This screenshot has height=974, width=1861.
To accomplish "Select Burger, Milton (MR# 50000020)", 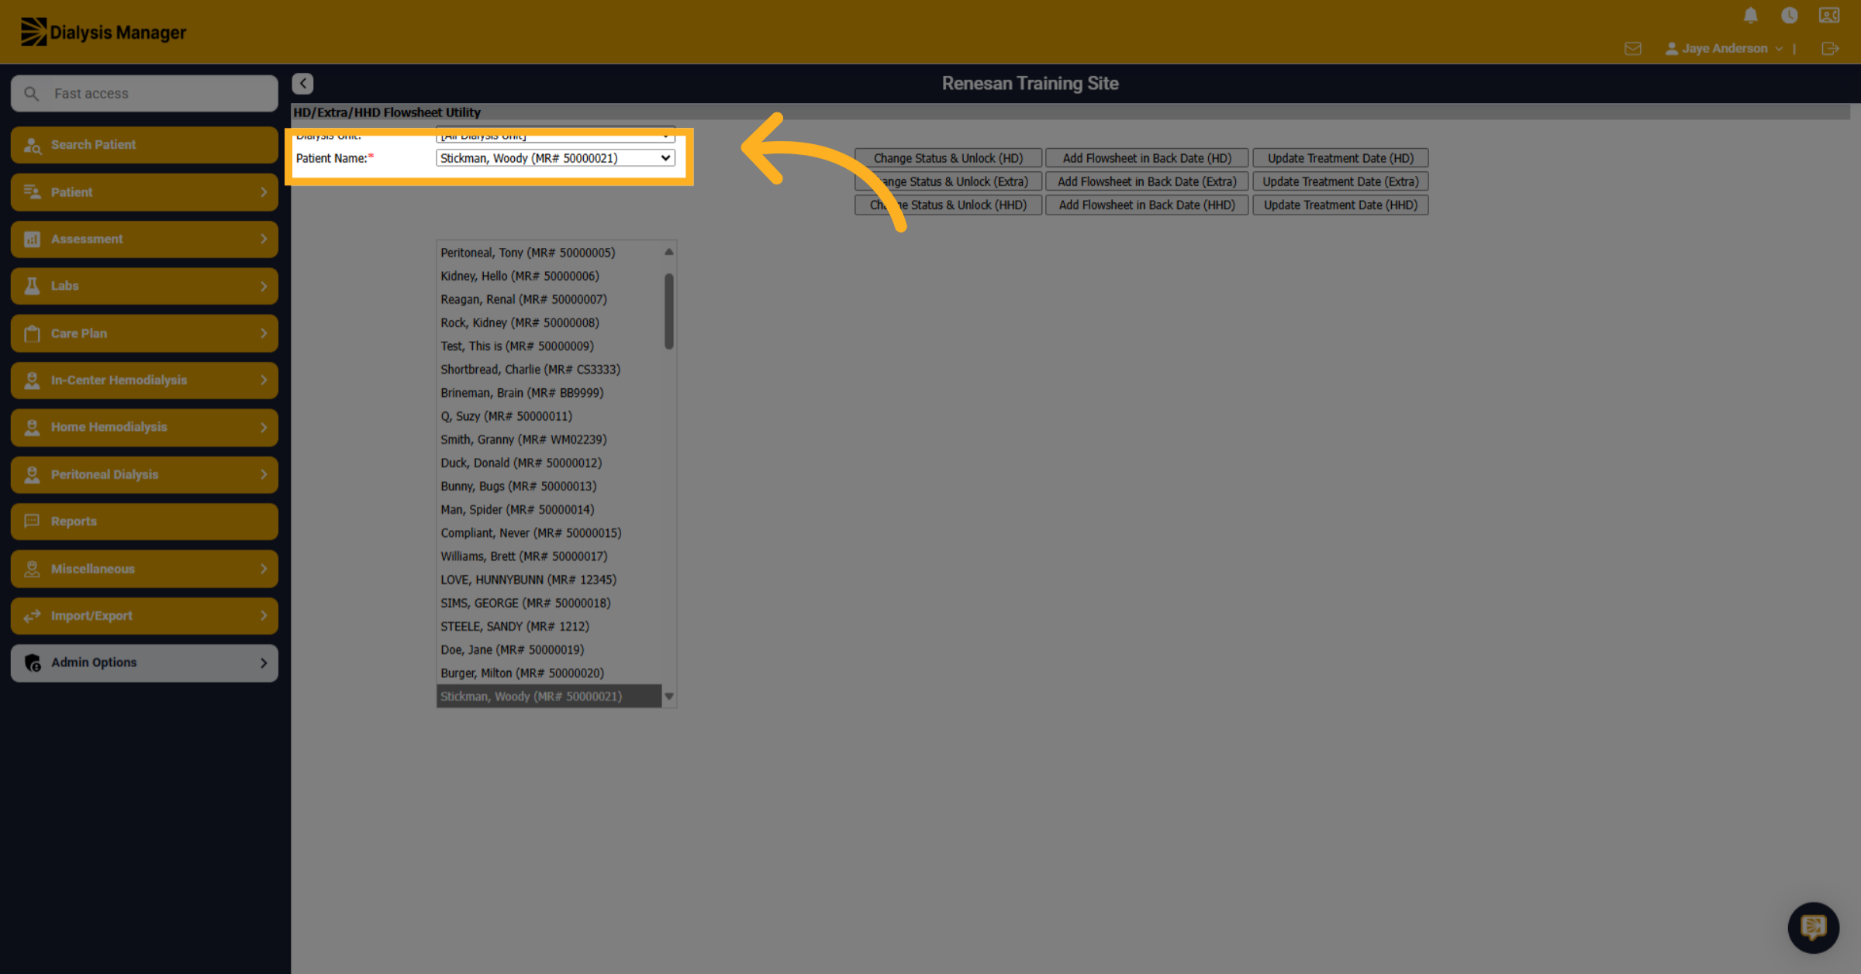I will click(549, 673).
